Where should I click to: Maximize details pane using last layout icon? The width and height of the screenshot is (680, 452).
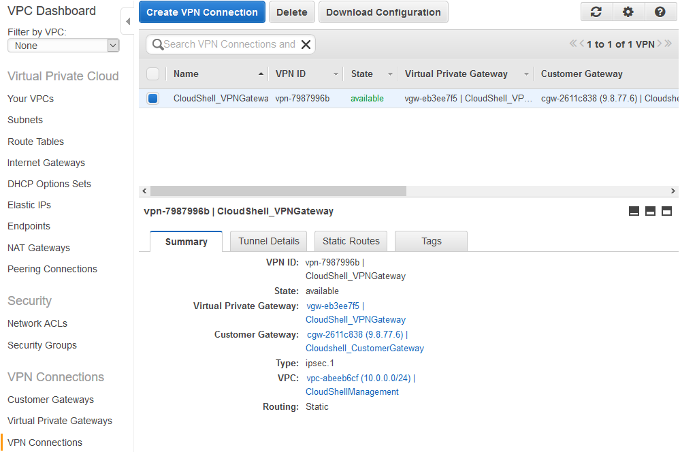[666, 211]
